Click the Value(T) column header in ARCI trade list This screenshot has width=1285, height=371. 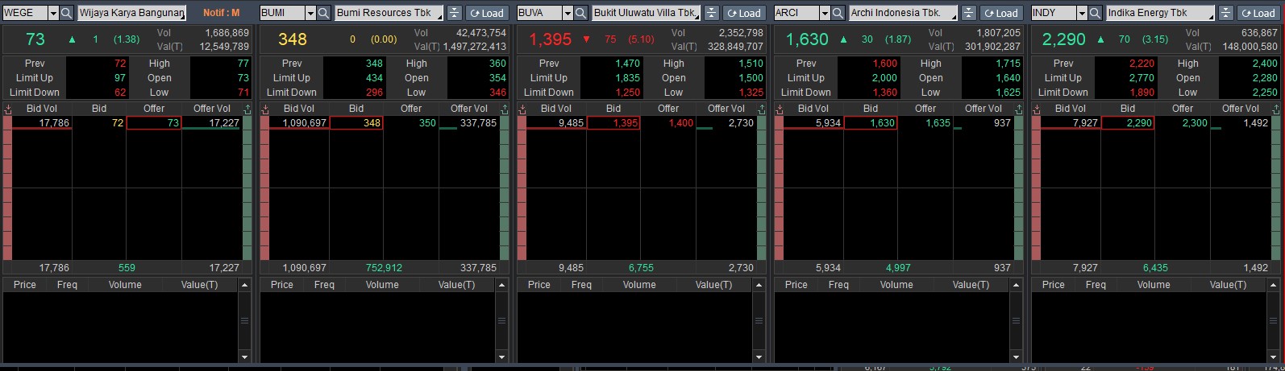tap(971, 285)
